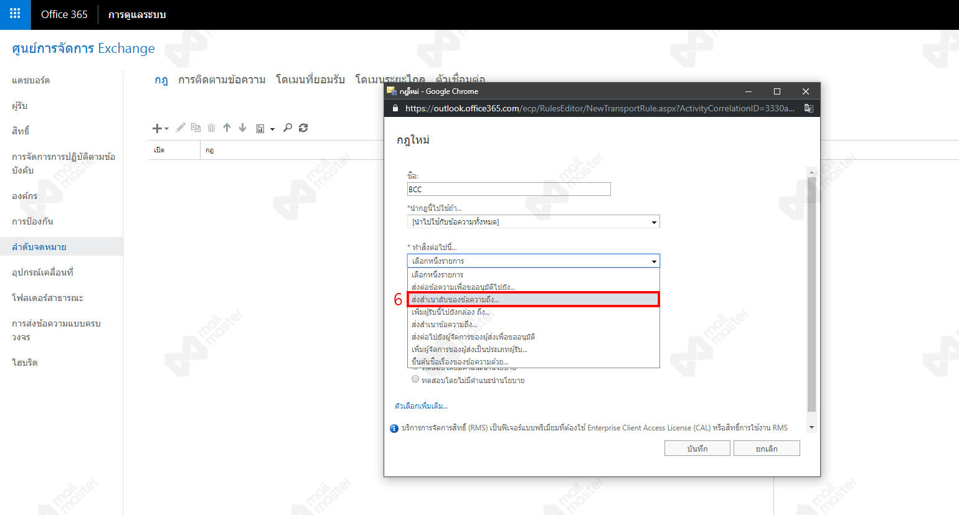The width and height of the screenshot is (959, 515).
Task: Click the copy rule icon
Action: click(196, 128)
